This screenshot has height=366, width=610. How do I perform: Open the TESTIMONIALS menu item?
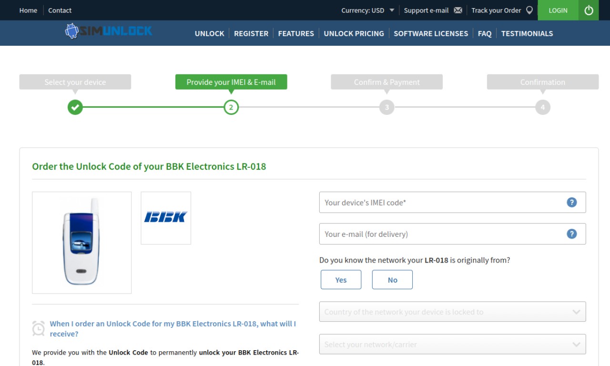527,33
